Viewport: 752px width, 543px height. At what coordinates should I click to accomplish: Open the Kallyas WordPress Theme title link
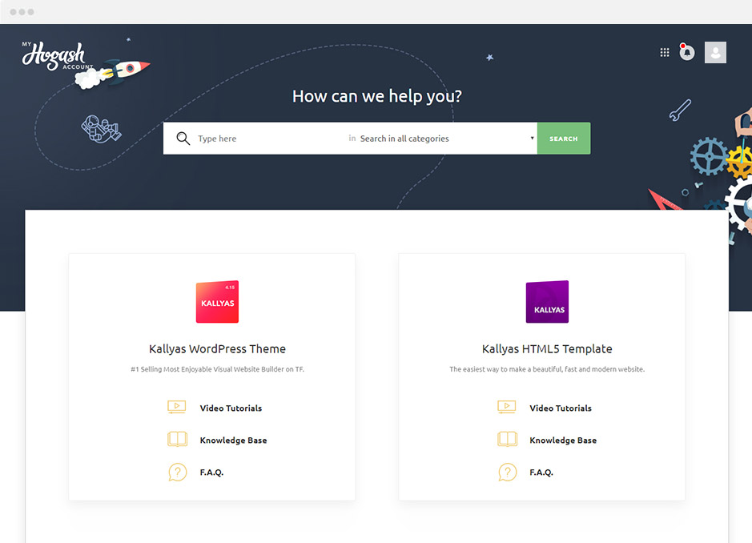pos(217,349)
